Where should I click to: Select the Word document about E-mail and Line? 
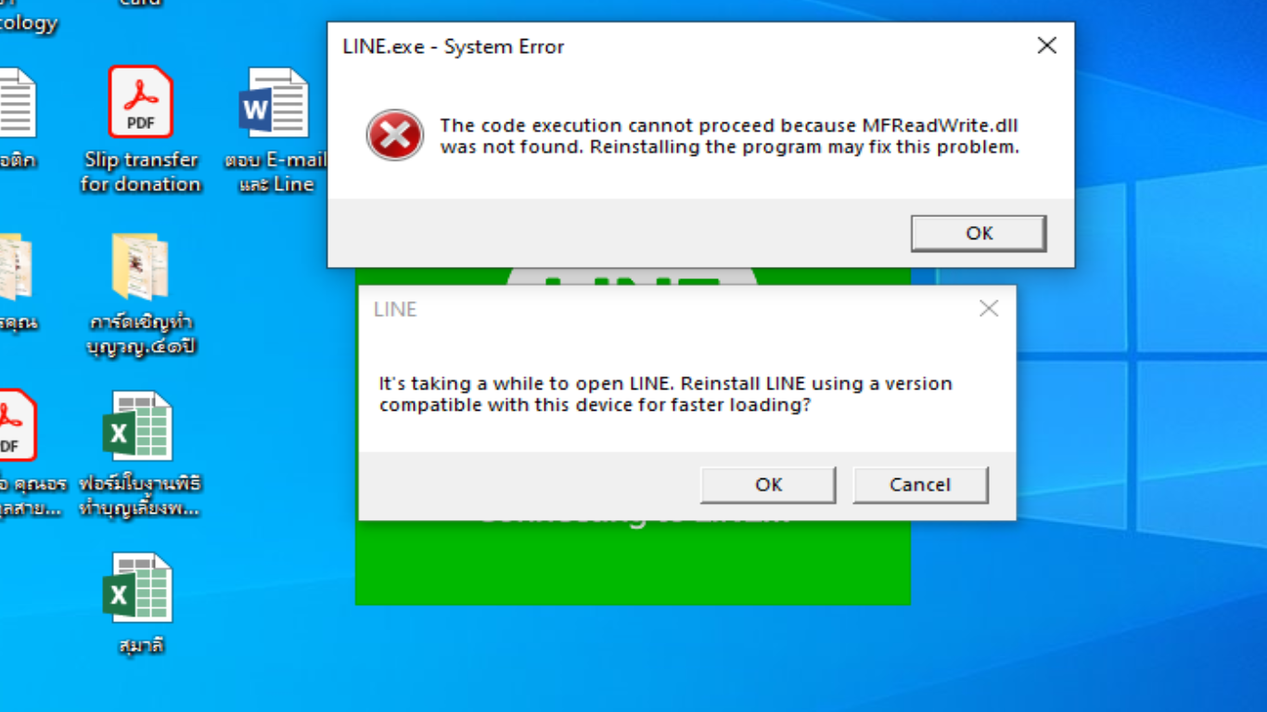click(275, 130)
